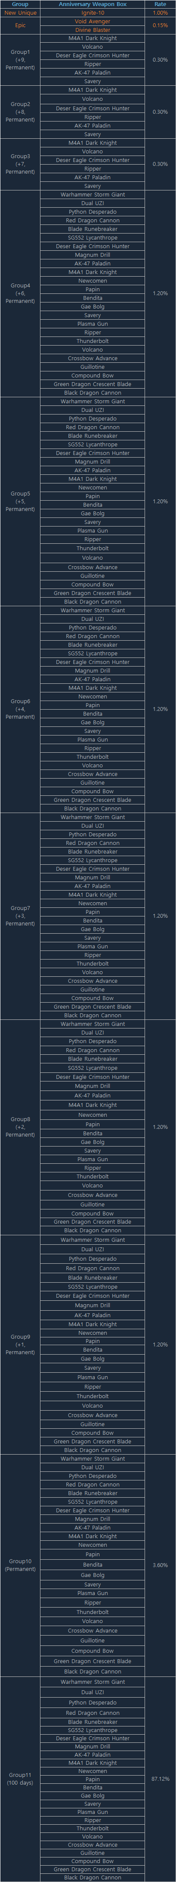Click the Divine Blaster weapon entry
This screenshot has width=176, height=1882.
click(x=92, y=30)
